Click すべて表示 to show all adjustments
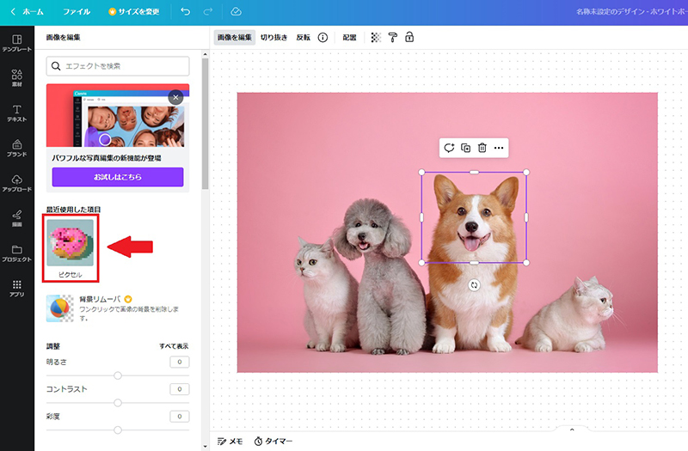This screenshot has height=451, width=688. point(174,346)
